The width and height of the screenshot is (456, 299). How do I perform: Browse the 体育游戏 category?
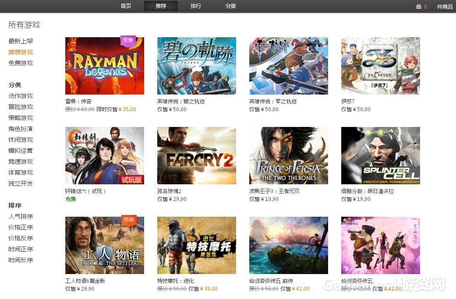[x=21, y=172]
